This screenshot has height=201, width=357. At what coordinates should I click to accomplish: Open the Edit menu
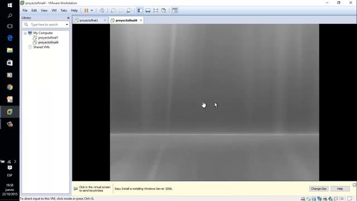(x=34, y=11)
